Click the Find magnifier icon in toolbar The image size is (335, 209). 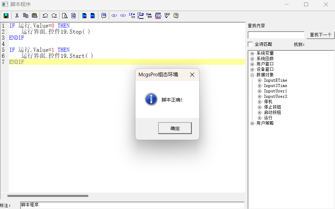pos(65,15)
